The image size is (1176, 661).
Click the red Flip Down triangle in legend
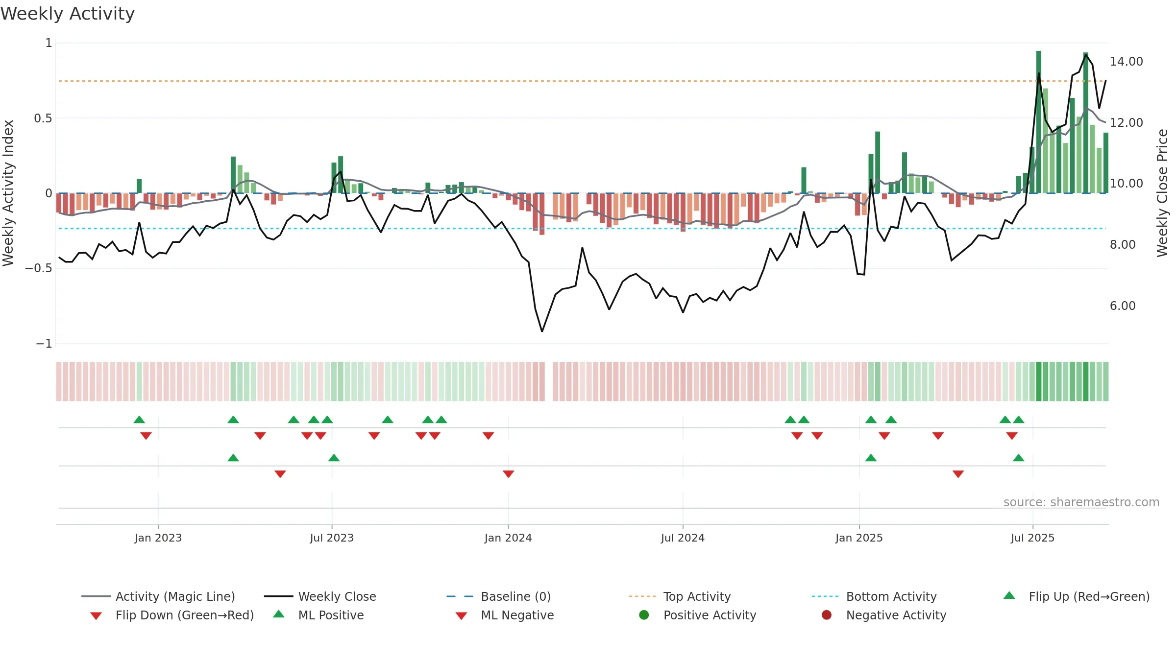pyautogui.click(x=96, y=616)
